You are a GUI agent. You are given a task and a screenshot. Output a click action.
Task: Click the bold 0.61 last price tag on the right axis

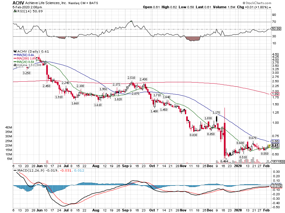[x=275, y=145]
